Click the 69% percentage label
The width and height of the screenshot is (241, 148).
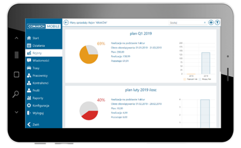coord(101,44)
